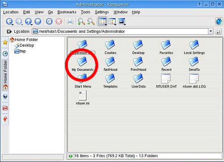Click the Back navigation arrow
224x162 pixels.
click(x=9, y=21)
